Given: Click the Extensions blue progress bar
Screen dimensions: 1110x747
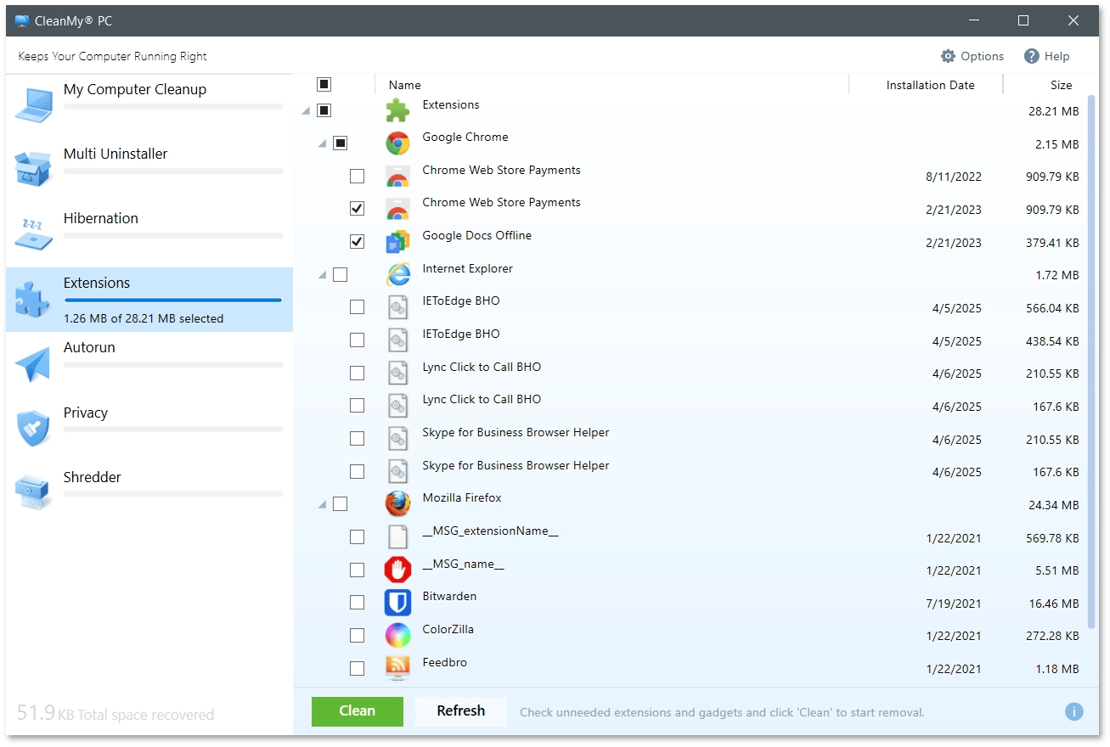Looking at the screenshot, I should coord(173,300).
